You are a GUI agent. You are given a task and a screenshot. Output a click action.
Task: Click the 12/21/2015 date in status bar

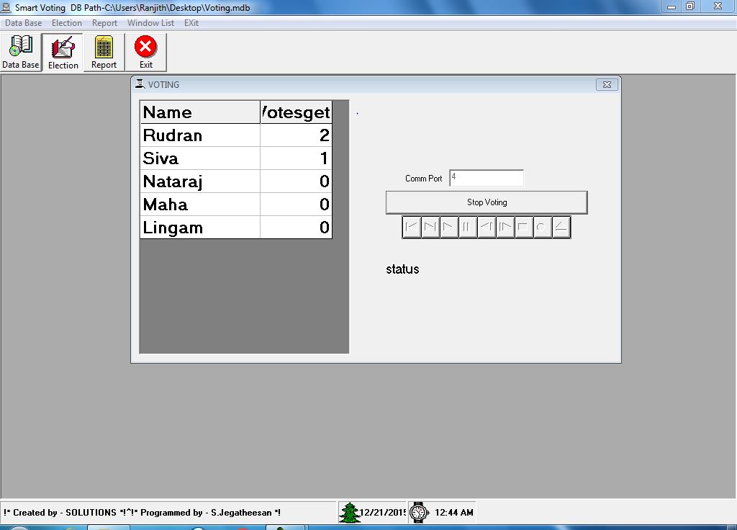click(382, 512)
